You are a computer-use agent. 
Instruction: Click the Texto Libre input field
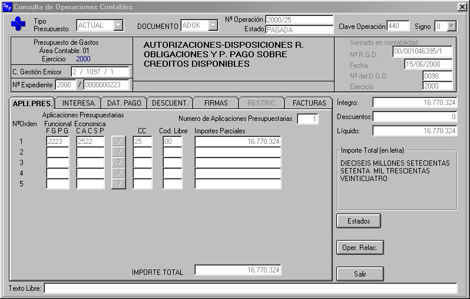point(250,288)
